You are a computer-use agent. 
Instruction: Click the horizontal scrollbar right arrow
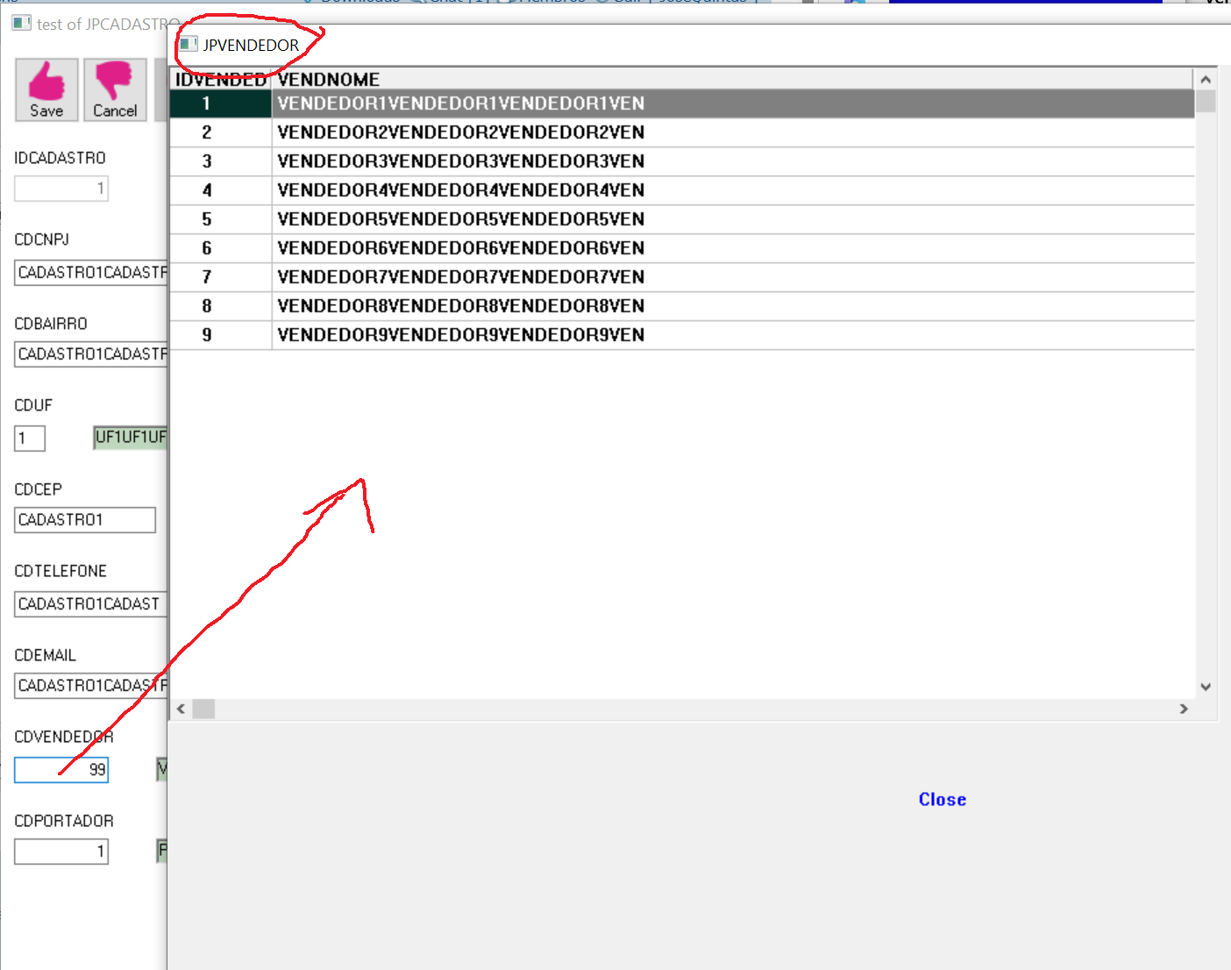coord(1184,709)
